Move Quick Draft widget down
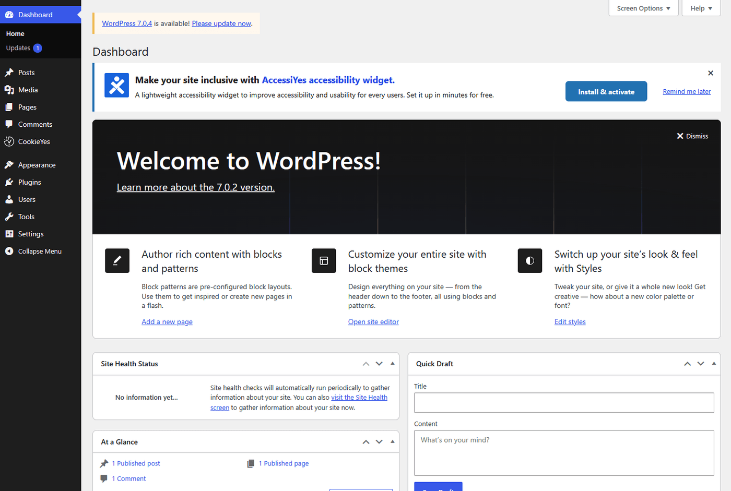731x491 pixels. tap(701, 364)
